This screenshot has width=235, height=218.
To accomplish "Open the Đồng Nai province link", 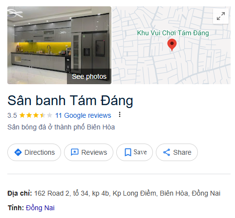I will pos(40,208).
